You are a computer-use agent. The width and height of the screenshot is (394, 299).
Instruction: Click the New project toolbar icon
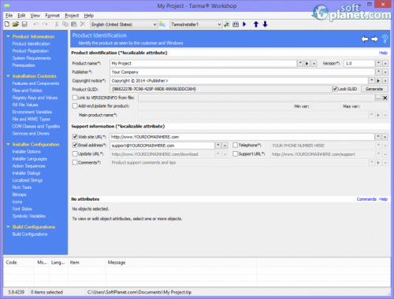click(x=7, y=24)
